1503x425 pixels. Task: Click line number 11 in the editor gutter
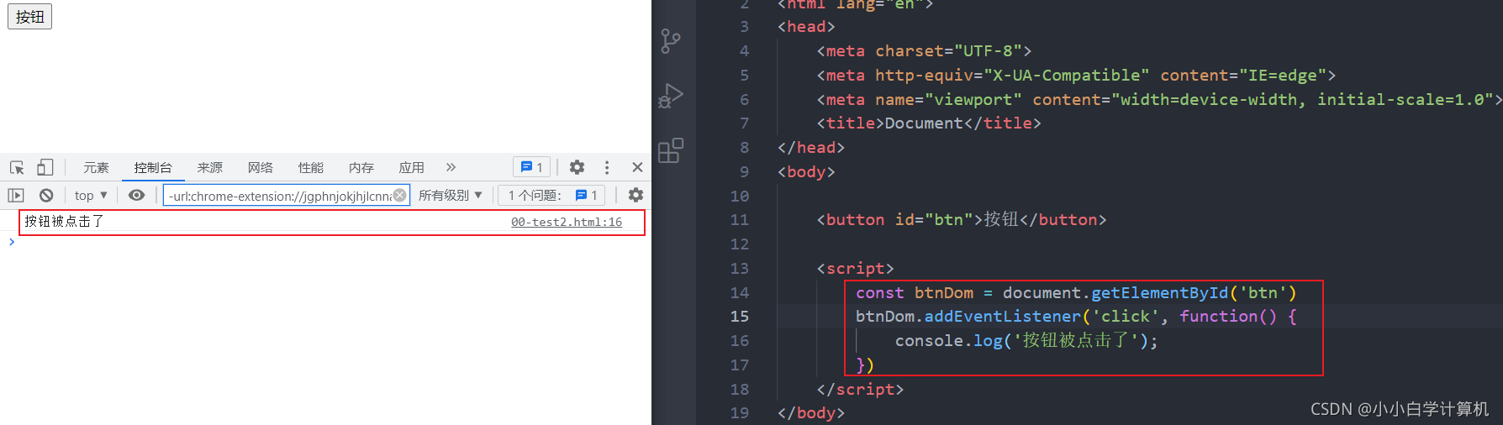coord(739,220)
